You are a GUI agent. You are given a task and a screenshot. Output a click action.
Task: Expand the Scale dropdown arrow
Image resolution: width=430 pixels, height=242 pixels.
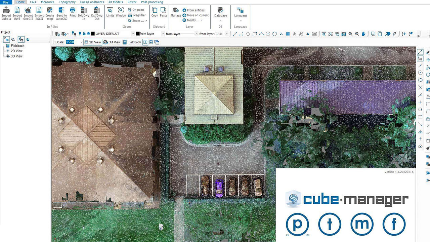(81, 42)
